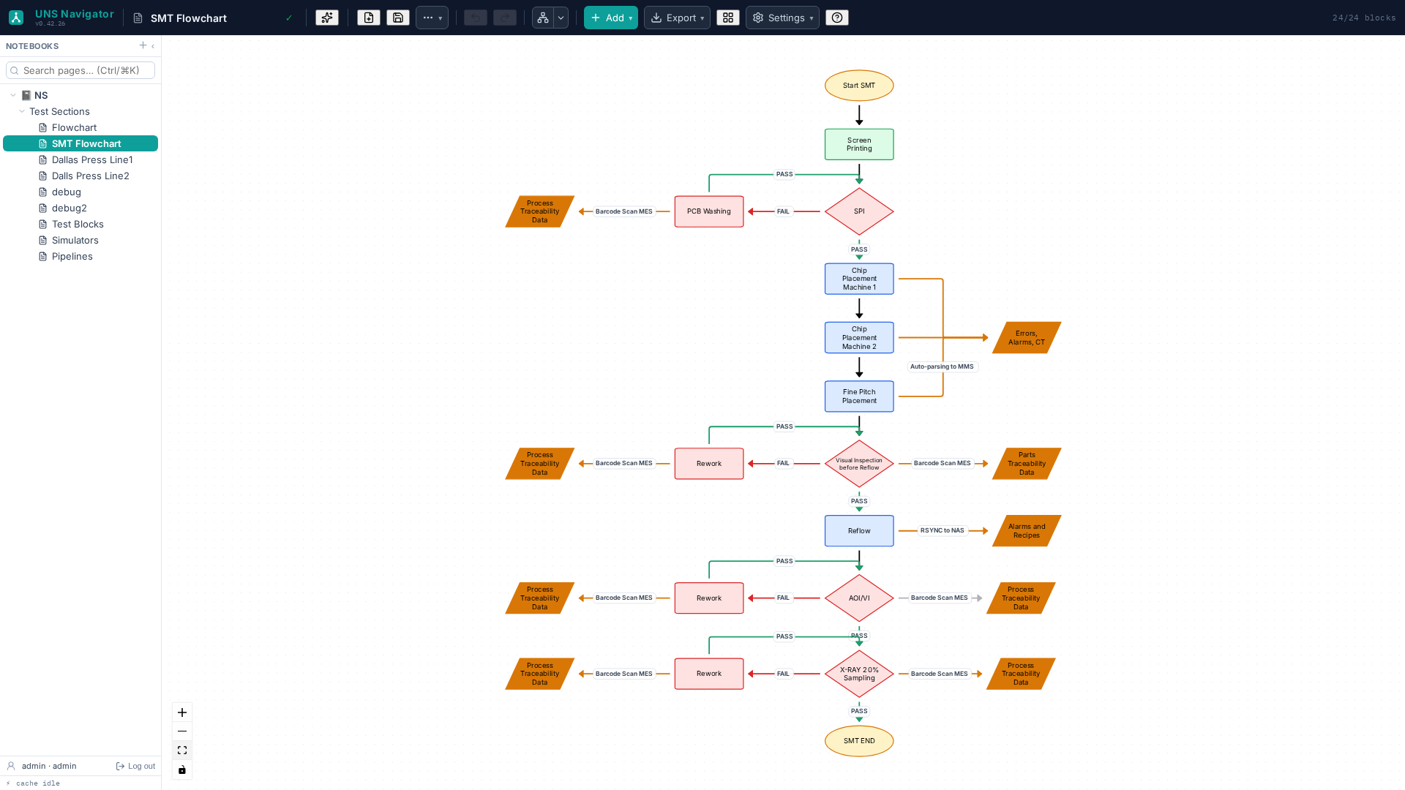Click the admin user icon

(x=11, y=766)
